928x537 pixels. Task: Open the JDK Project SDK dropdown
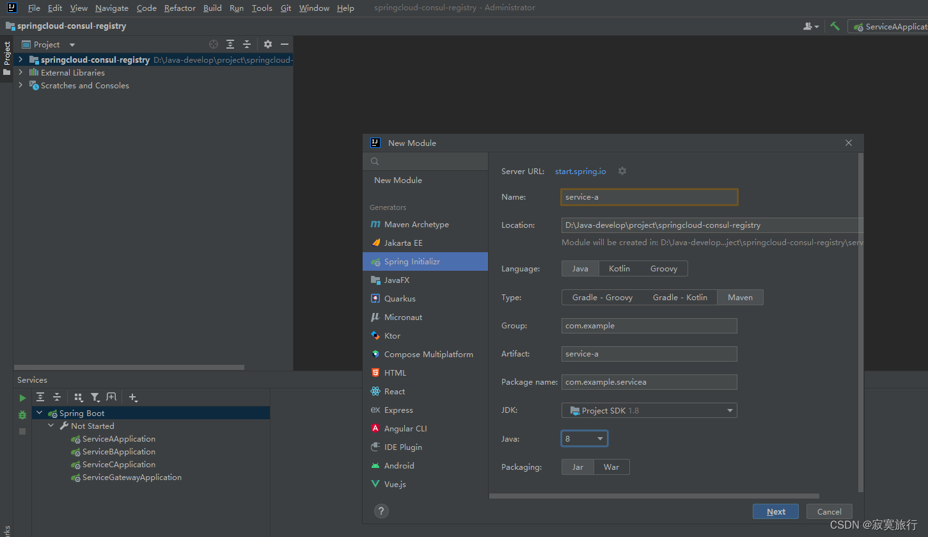[x=649, y=410]
